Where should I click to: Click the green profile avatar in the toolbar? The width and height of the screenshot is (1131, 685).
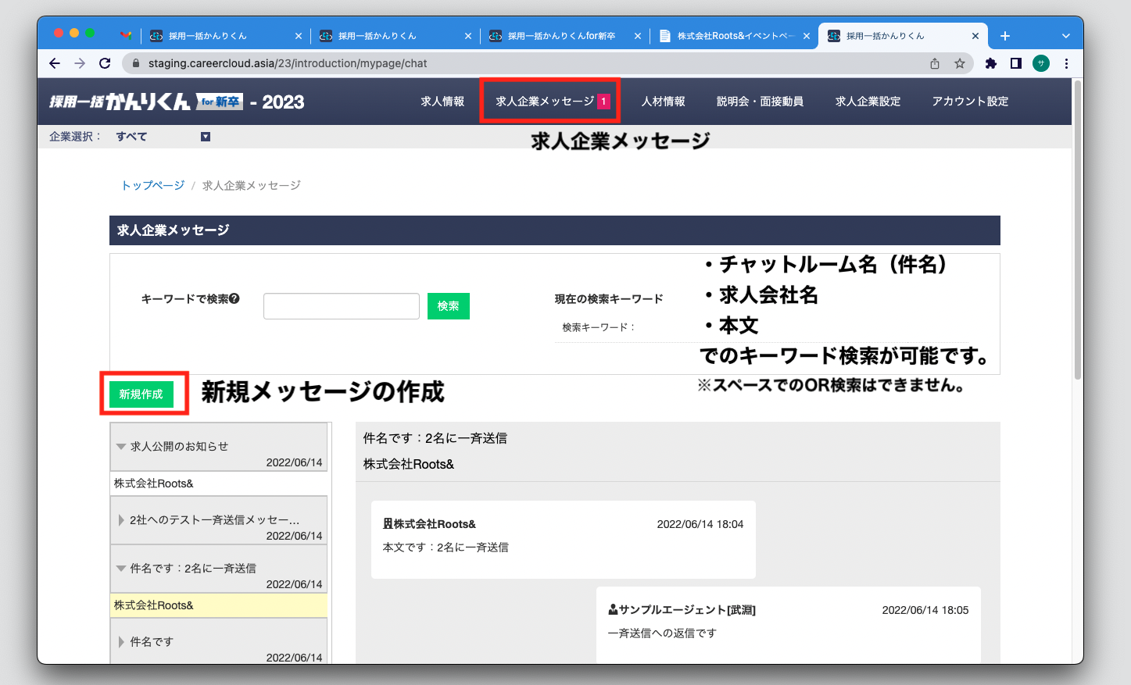(x=1040, y=63)
